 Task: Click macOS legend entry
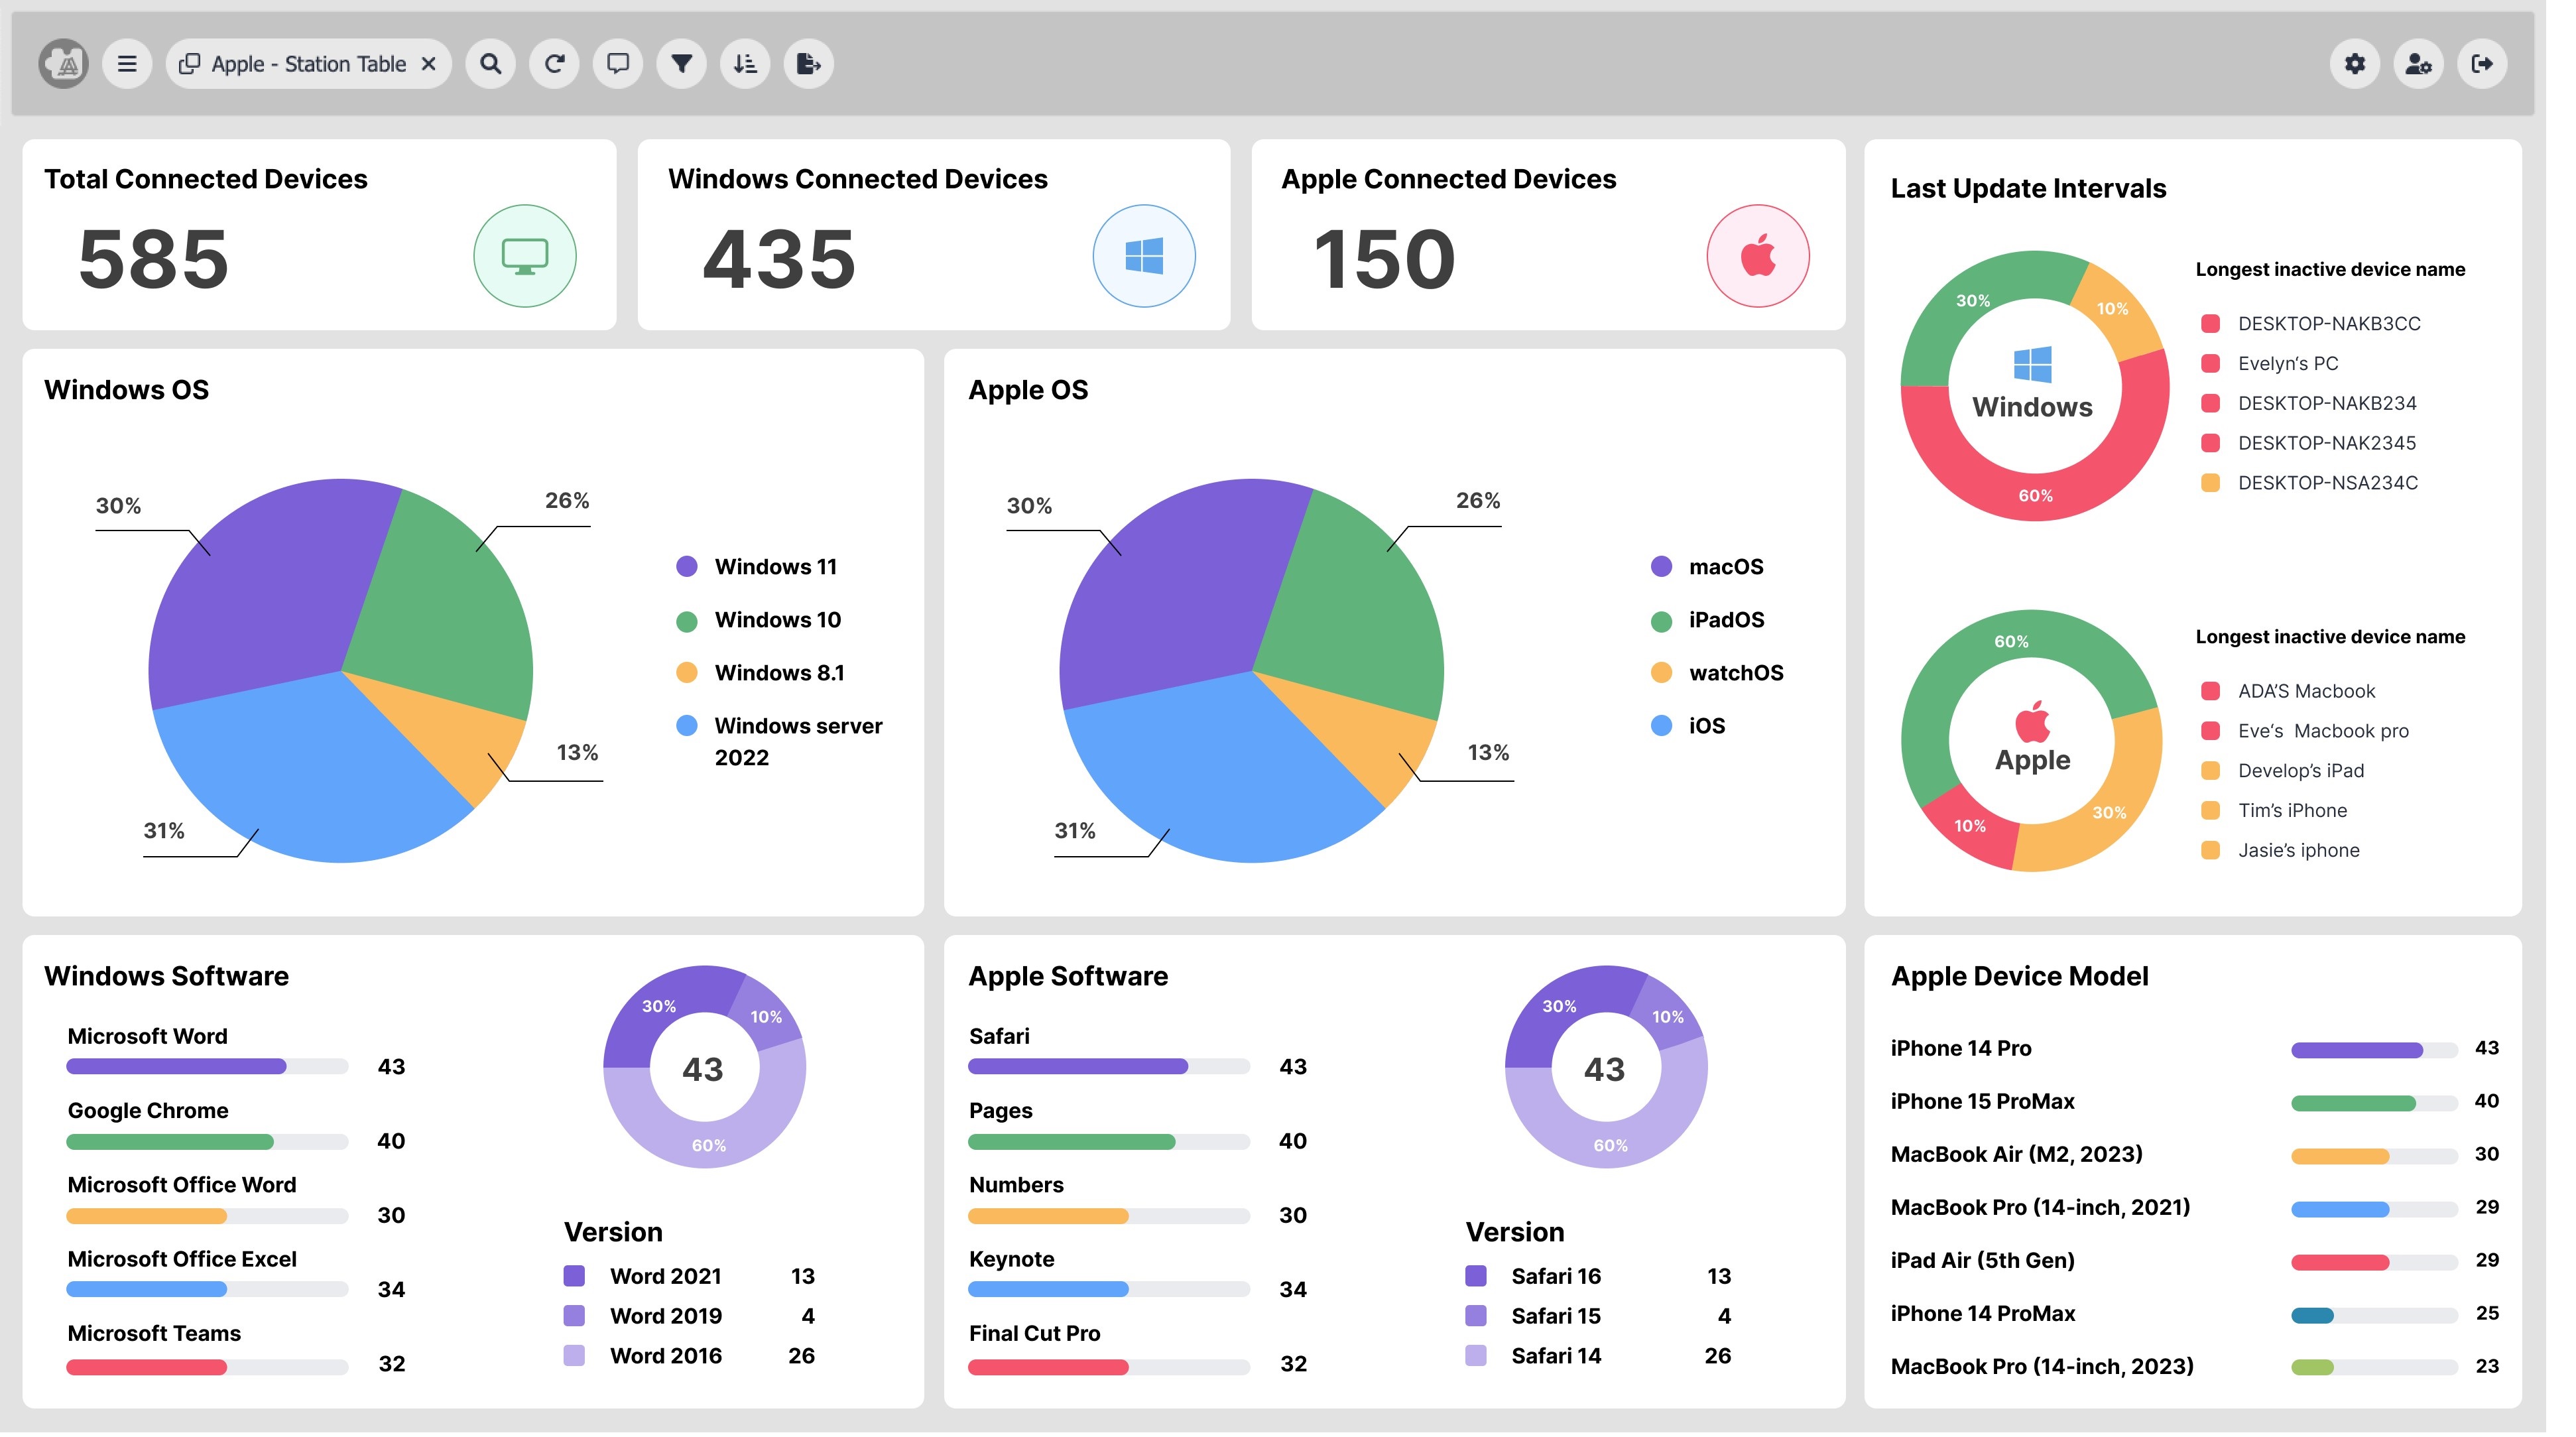1708,567
